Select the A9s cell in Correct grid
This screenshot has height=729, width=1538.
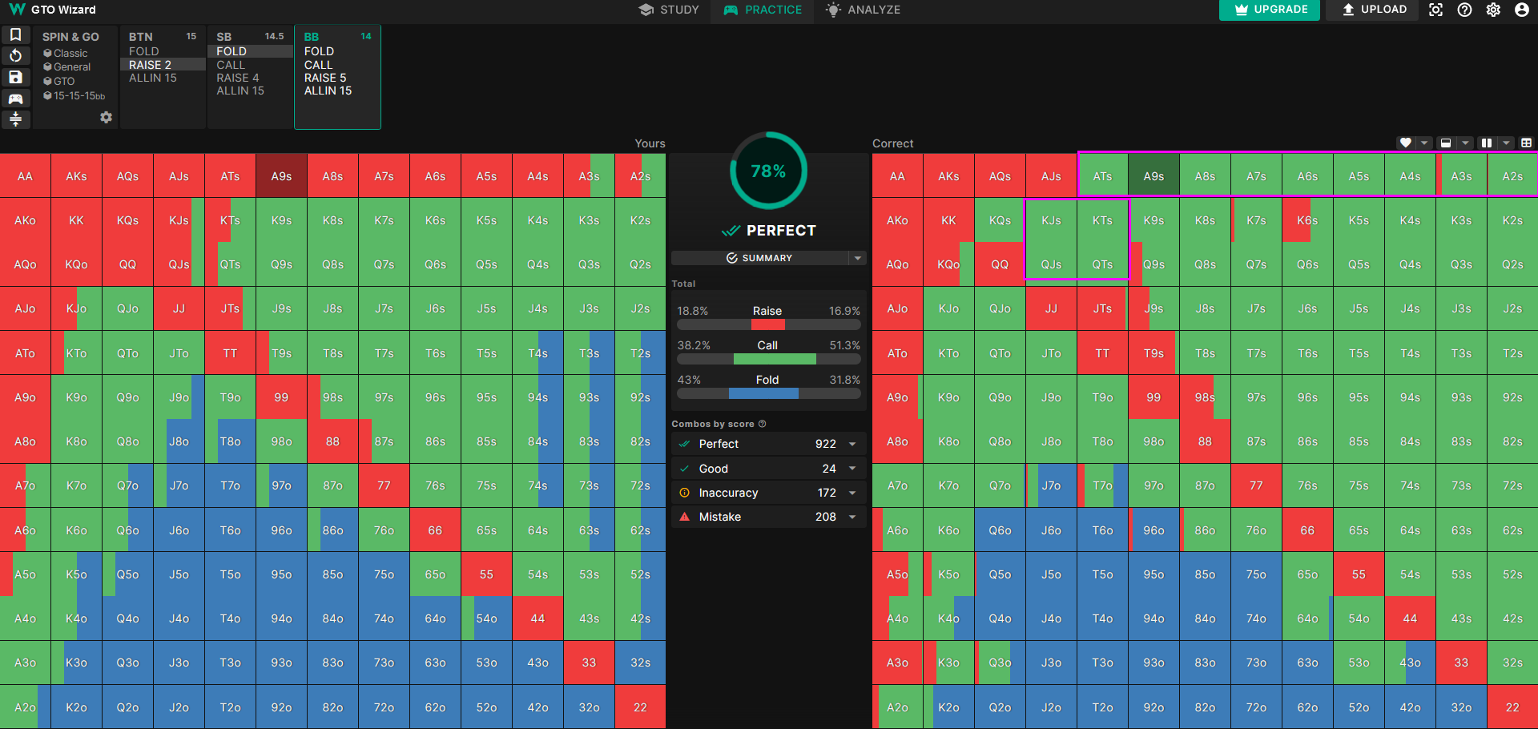point(1153,176)
